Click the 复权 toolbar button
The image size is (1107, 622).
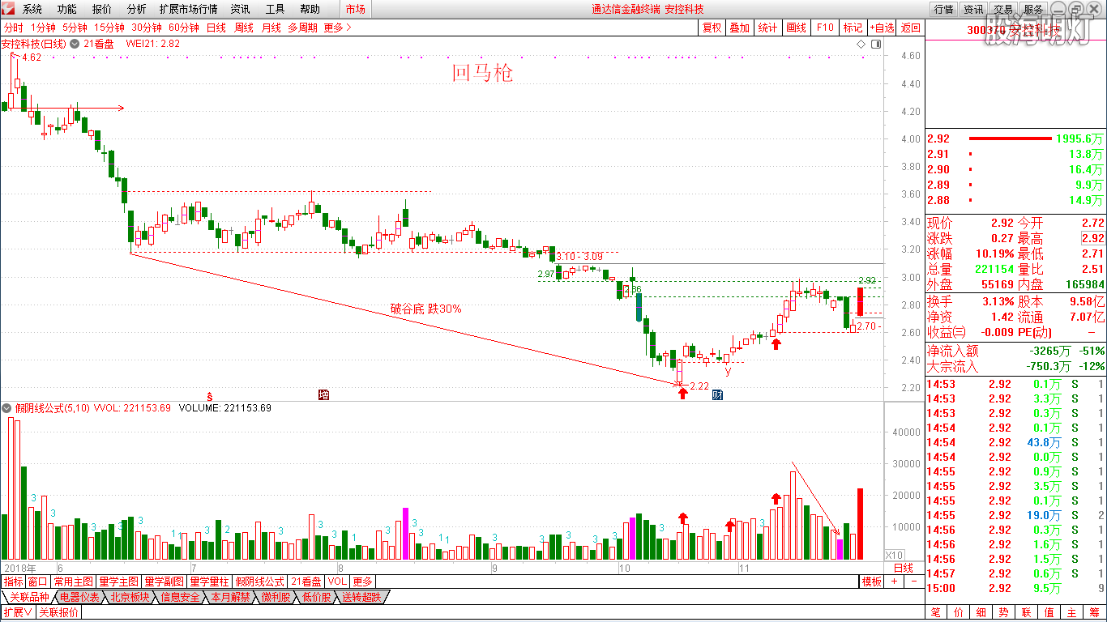712,28
